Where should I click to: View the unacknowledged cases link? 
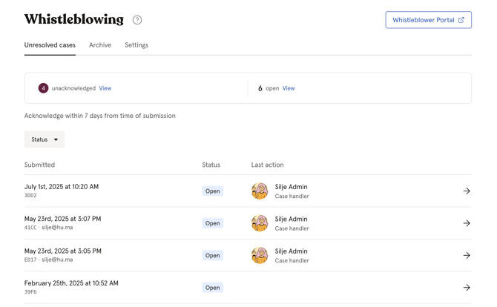coord(105,88)
